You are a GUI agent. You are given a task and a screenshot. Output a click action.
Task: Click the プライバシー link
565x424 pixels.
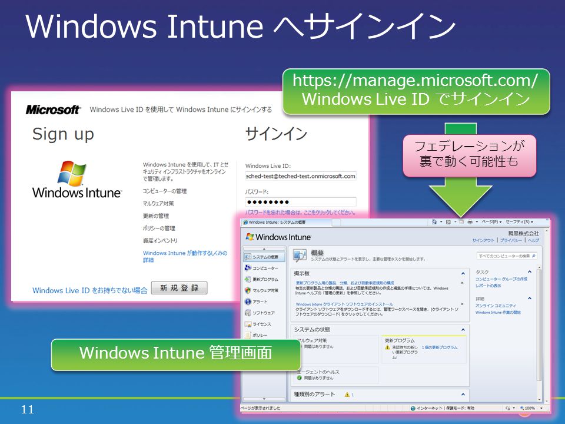pos(511,240)
